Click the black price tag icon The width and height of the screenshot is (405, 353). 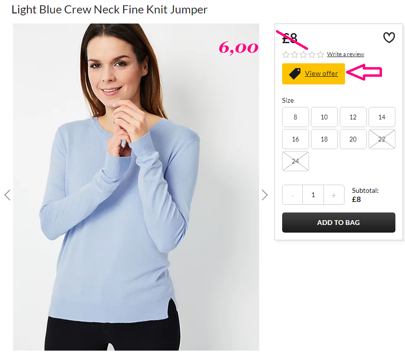coord(295,74)
